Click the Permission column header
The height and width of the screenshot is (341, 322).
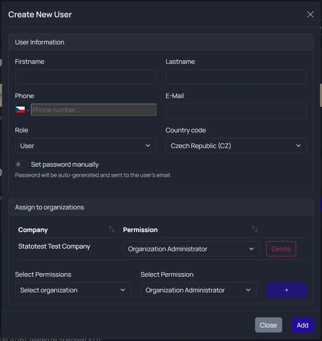(140, 230)
